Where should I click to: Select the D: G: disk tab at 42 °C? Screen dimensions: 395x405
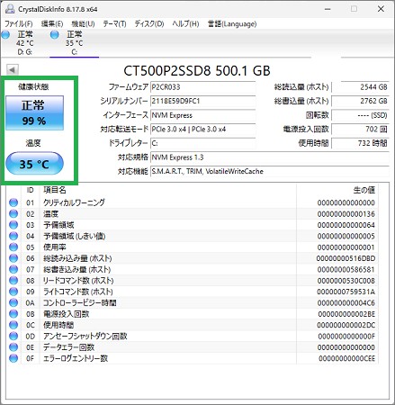[x=25, y=43]
